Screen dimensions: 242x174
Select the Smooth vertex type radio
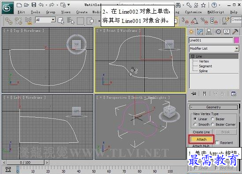[x=195, y=124]
